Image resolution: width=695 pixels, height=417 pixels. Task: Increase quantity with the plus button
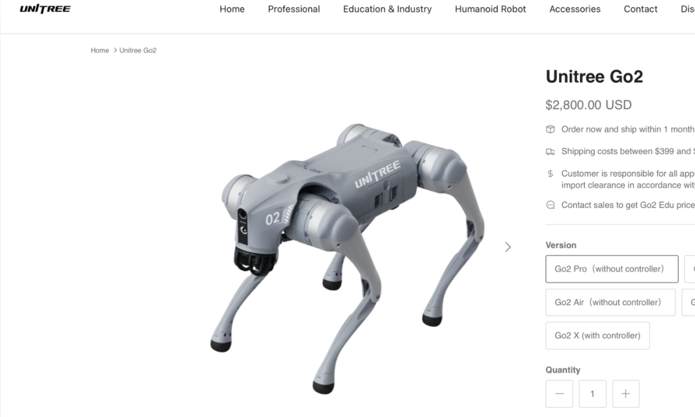coord(625,394)
